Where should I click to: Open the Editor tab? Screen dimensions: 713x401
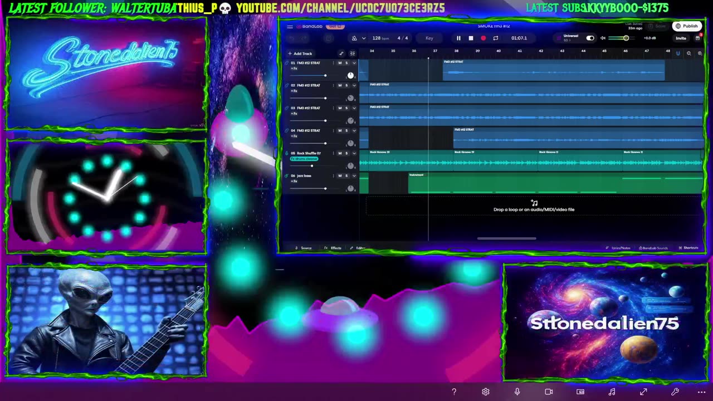(x=358, y=248)
